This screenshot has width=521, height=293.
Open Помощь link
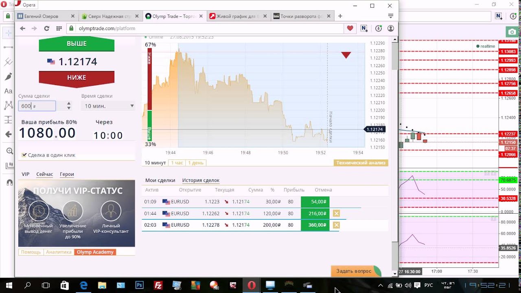point(31,252)
